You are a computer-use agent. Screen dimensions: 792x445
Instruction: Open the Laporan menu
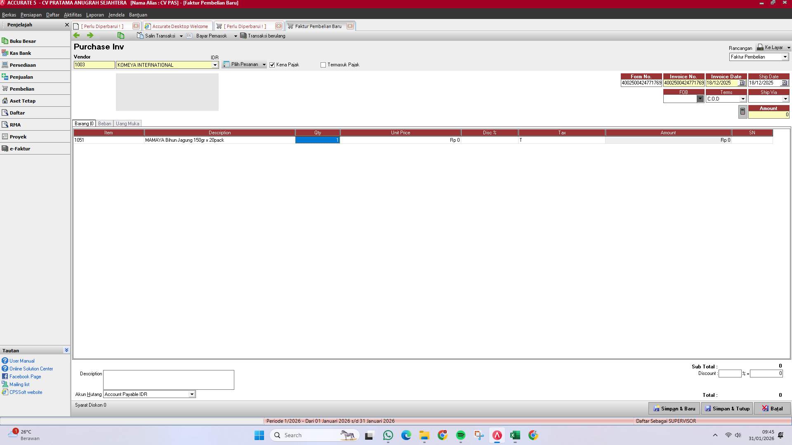(94, 15)
